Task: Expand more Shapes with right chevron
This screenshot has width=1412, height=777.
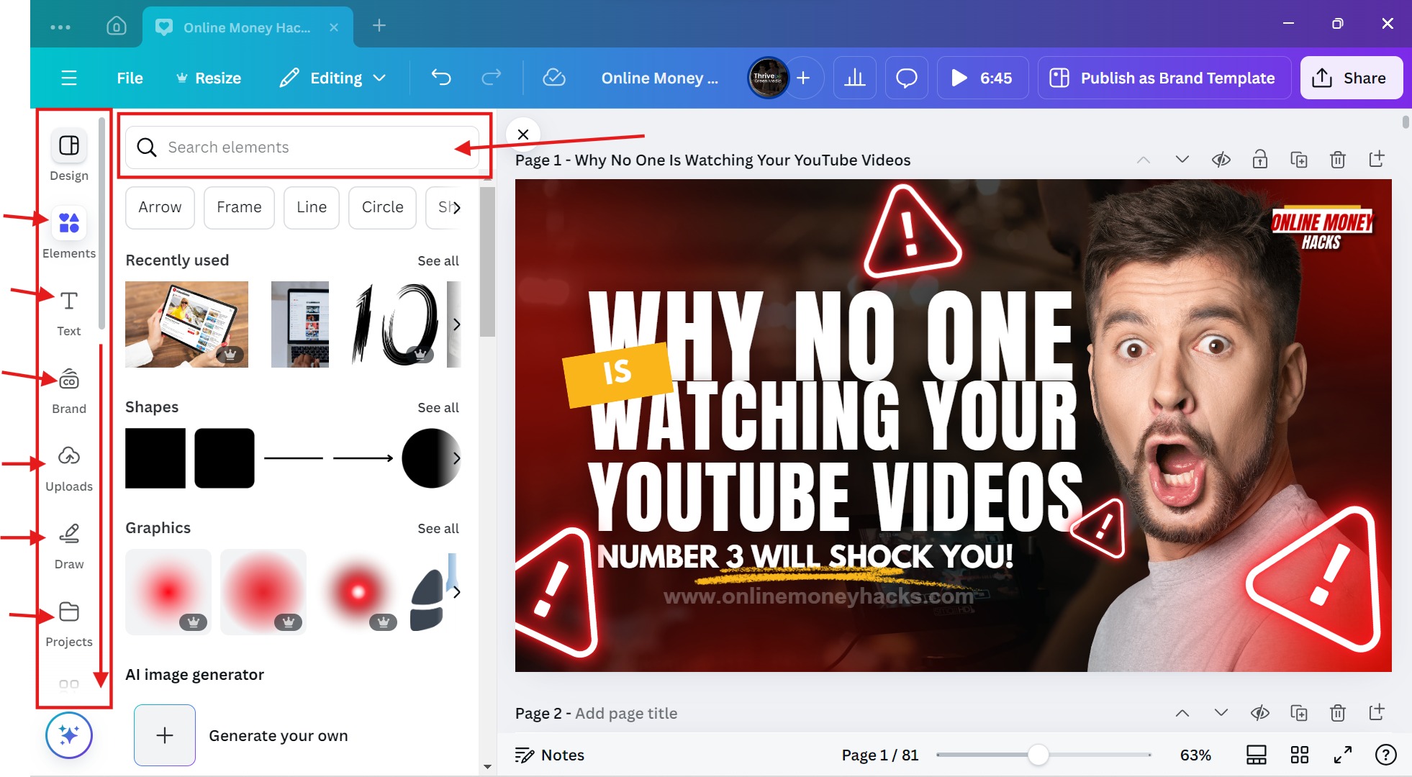Action: click(456, 458)
